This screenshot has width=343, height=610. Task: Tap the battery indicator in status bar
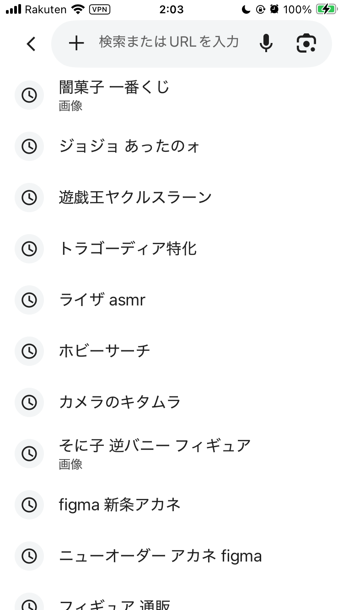[x=326, y=10]
